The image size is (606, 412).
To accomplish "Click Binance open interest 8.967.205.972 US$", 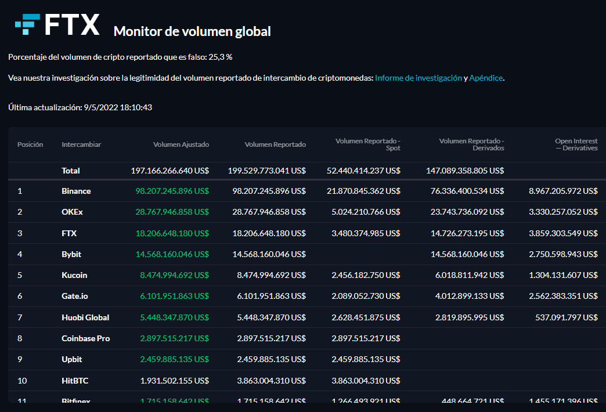I will point(563,191).
